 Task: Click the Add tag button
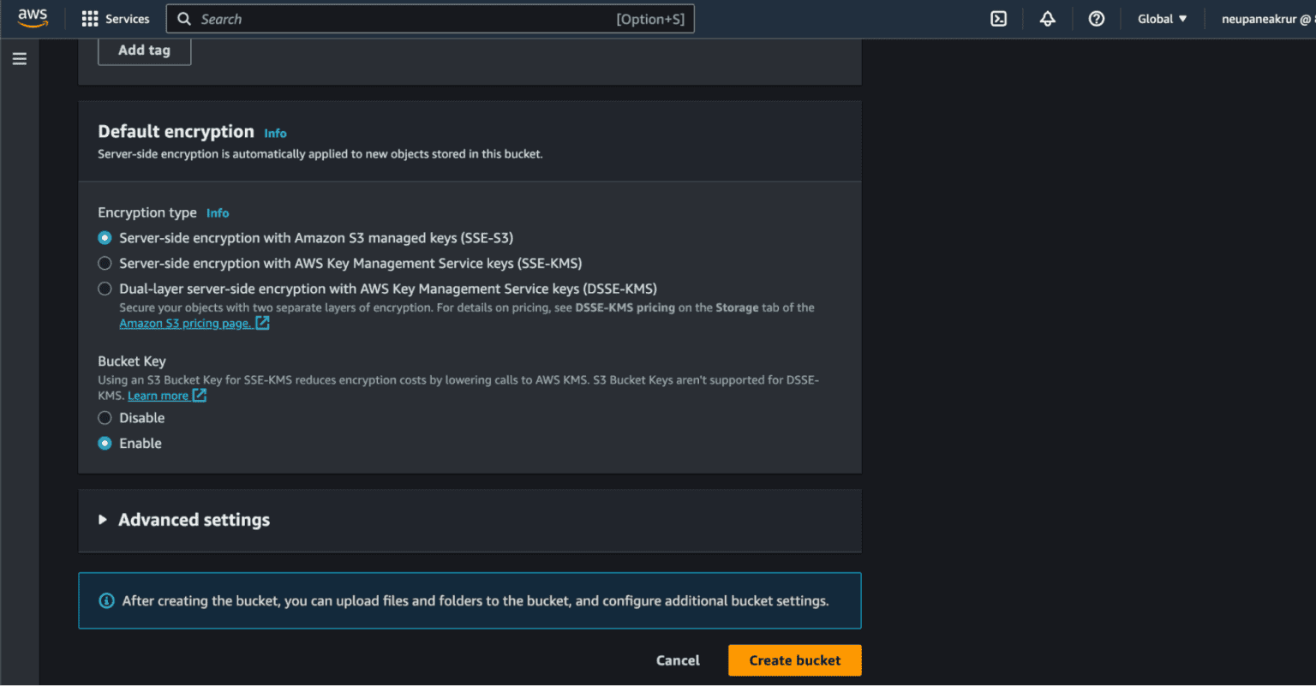coord(144,51)
